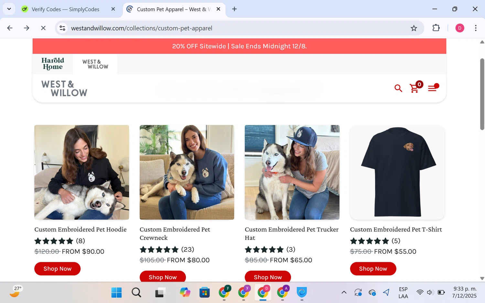Open the Wi-Fi network tray icon
The width and height of the screenshot is (485, 303).
[420, 293]
